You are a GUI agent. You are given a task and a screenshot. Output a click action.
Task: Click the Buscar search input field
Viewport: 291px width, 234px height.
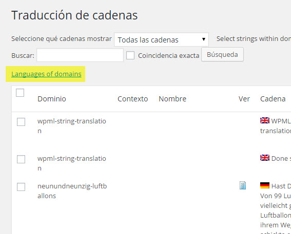tap(80, 55)
